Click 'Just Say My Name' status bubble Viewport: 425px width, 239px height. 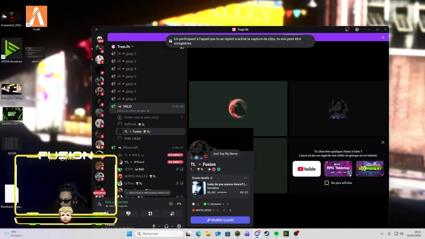225,154
